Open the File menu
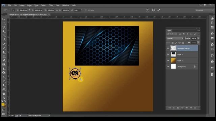This screenshot has height=121, width=216. [x=9, y=5]
